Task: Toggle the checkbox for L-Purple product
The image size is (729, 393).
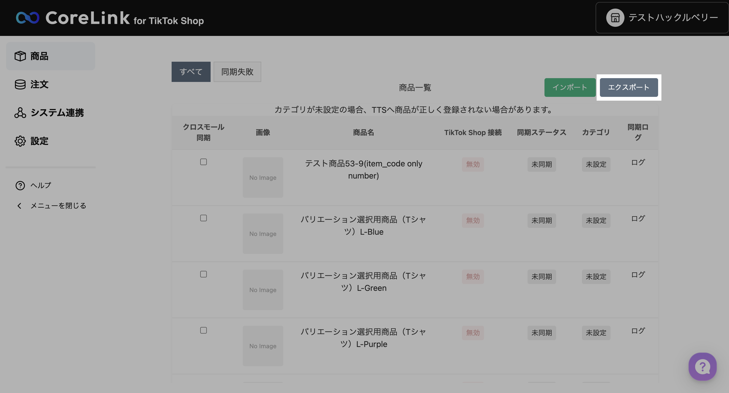Action: [203, 330]
